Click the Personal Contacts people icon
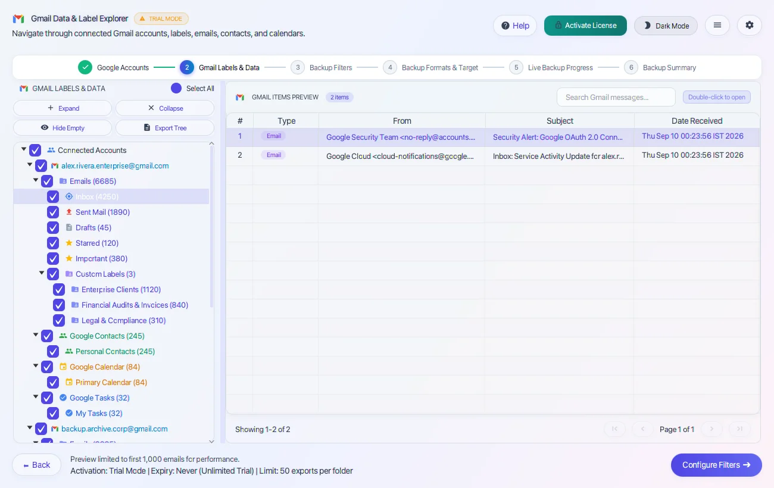This screenshot has width=774, height=488. 68,351
